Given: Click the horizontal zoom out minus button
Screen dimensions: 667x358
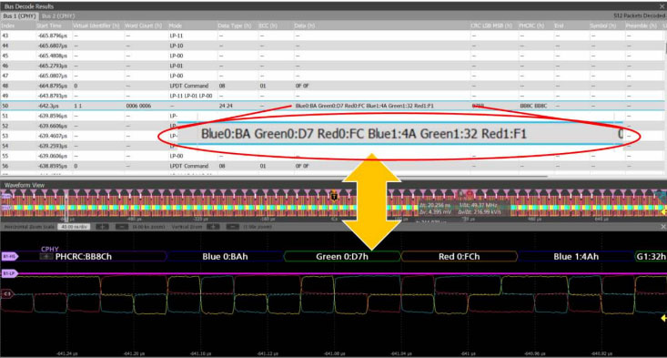Looking at the screenshot, I should point(122,227).
